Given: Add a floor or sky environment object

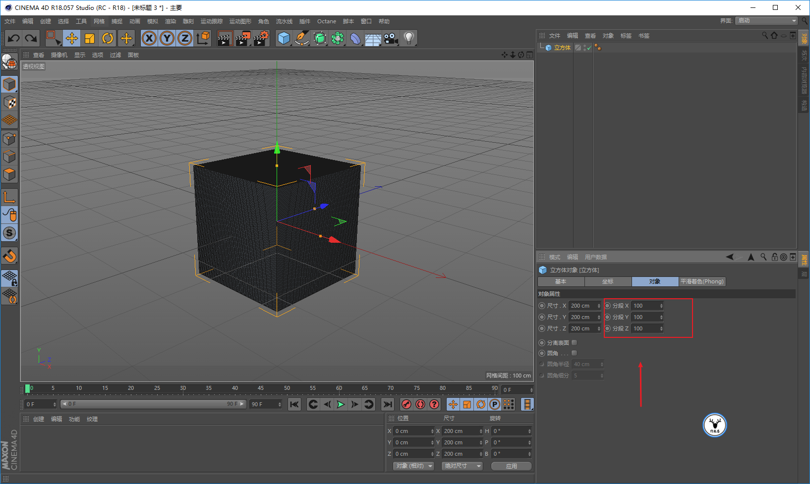Looking at the screenshot, I should tap(373, 38).
